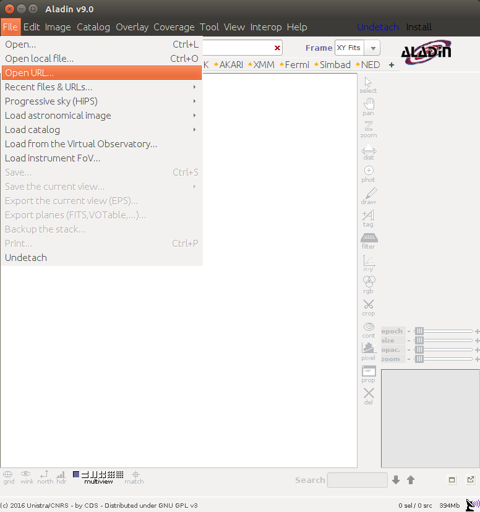
Task: Click the search down arrow
Action: click(396, 480)
